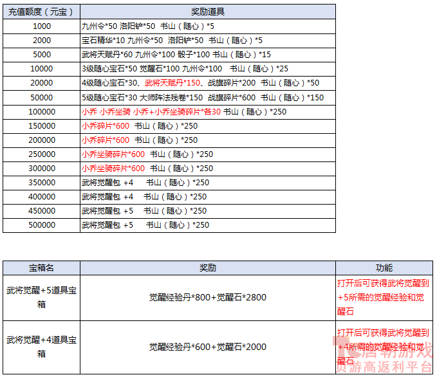Click the 功能 header cell

[x=384, y=268]
